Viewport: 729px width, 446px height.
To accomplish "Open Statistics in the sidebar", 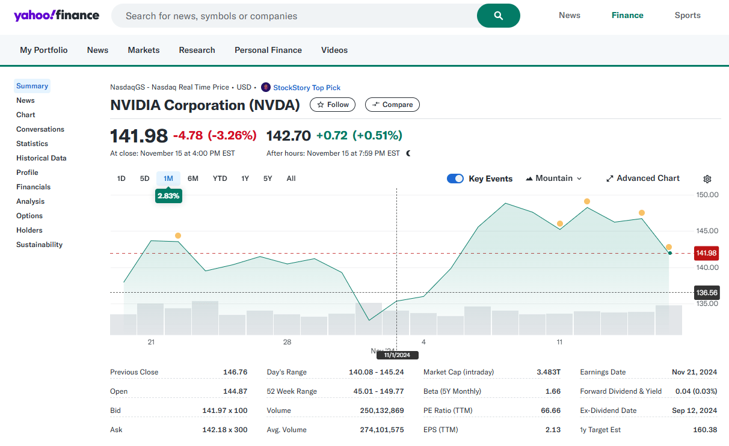I will point(32,144).
